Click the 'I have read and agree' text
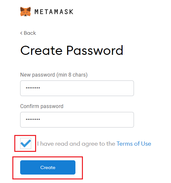 [77, 144]
